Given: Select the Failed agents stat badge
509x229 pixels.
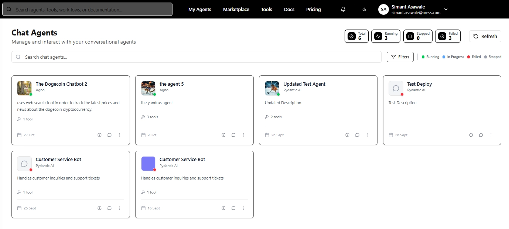Looking at the screenshot, I should tap(448, 36).
